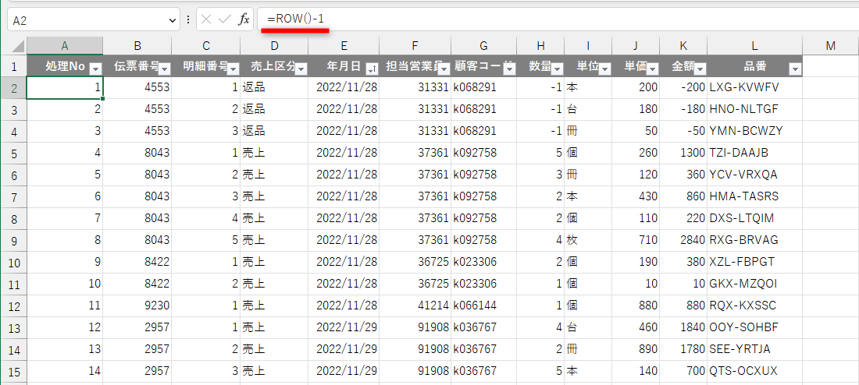Select cell with LXG-KVWFV

pos(755,88)
